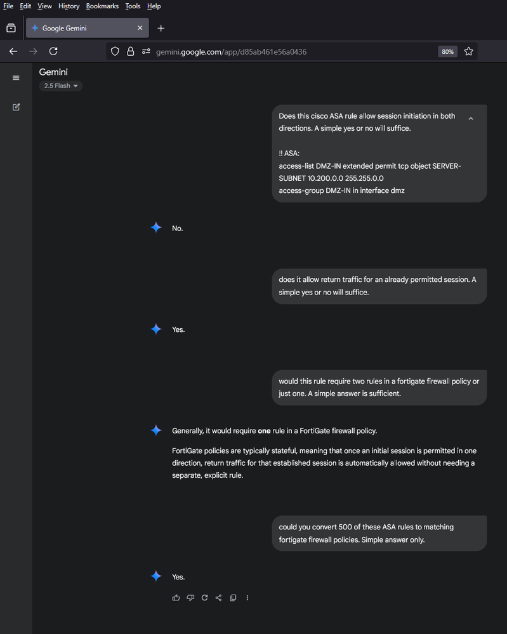Open the 80% zoom level indicator
Screen dimensions: 507x634
(447, 51)
